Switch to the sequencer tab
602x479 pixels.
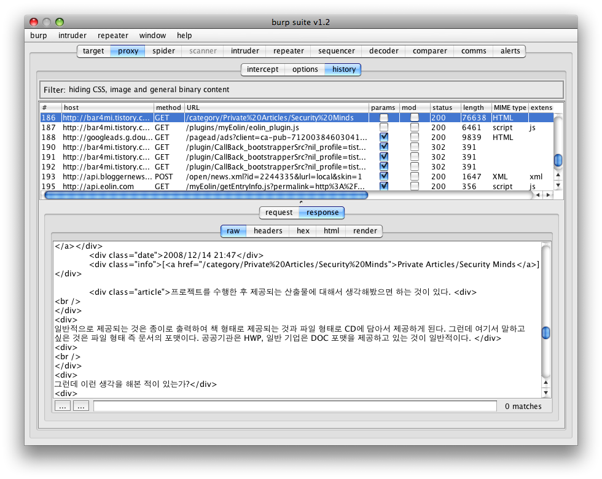[337, 50]
